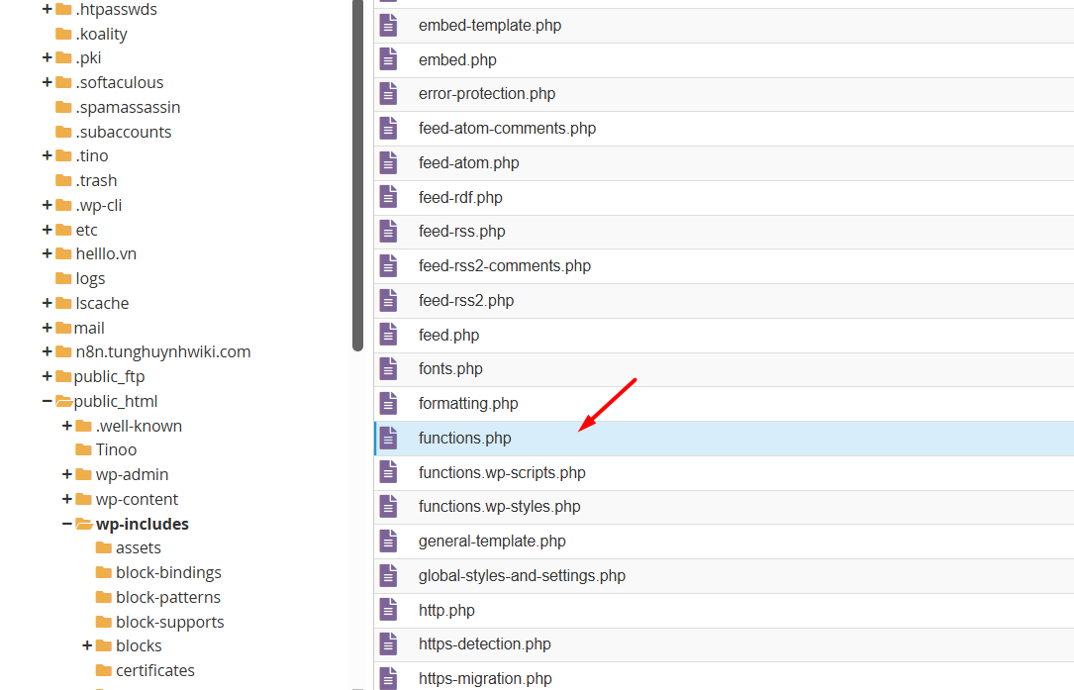Collapse the wp-includes folder tree

point(67,524)
